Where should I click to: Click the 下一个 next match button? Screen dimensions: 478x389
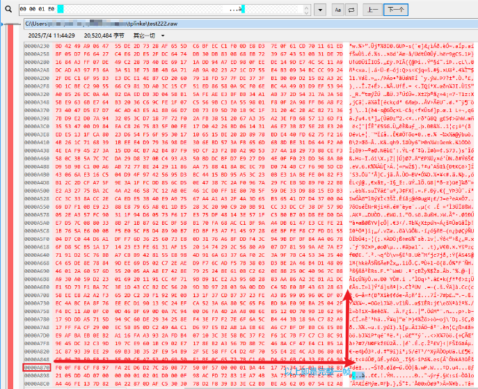[x=396, y=10]
